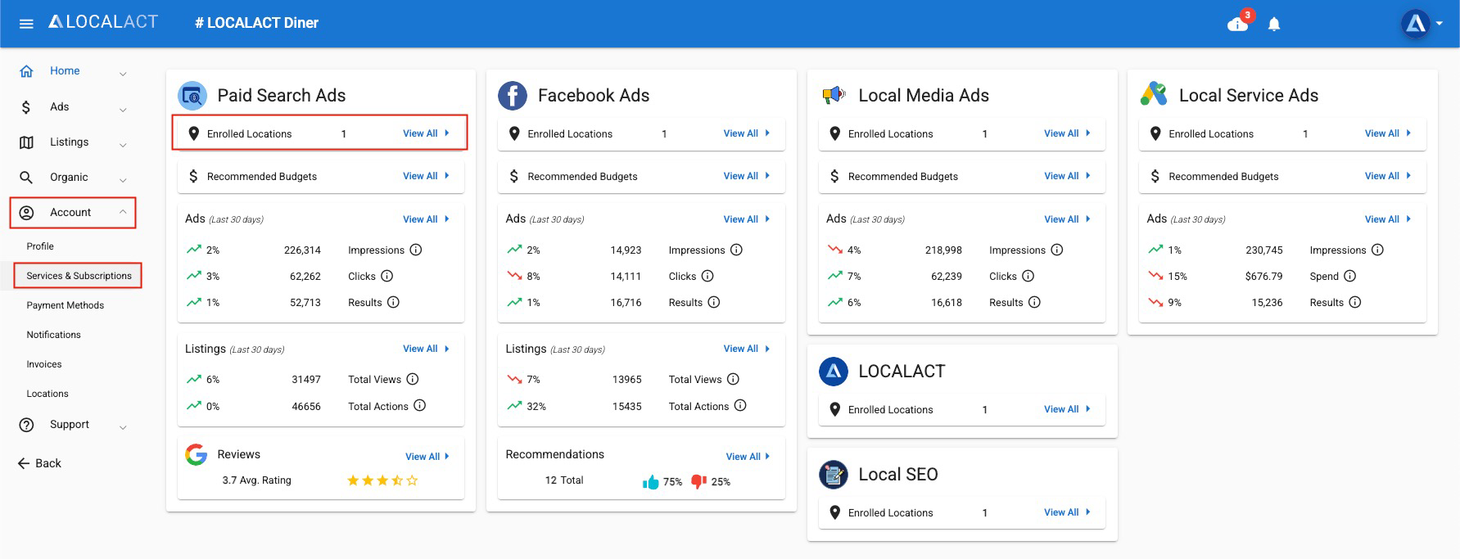Open the bell alerts icon
The height and width of the screenshot is (559, 1460).
(x=1274, y=25)
